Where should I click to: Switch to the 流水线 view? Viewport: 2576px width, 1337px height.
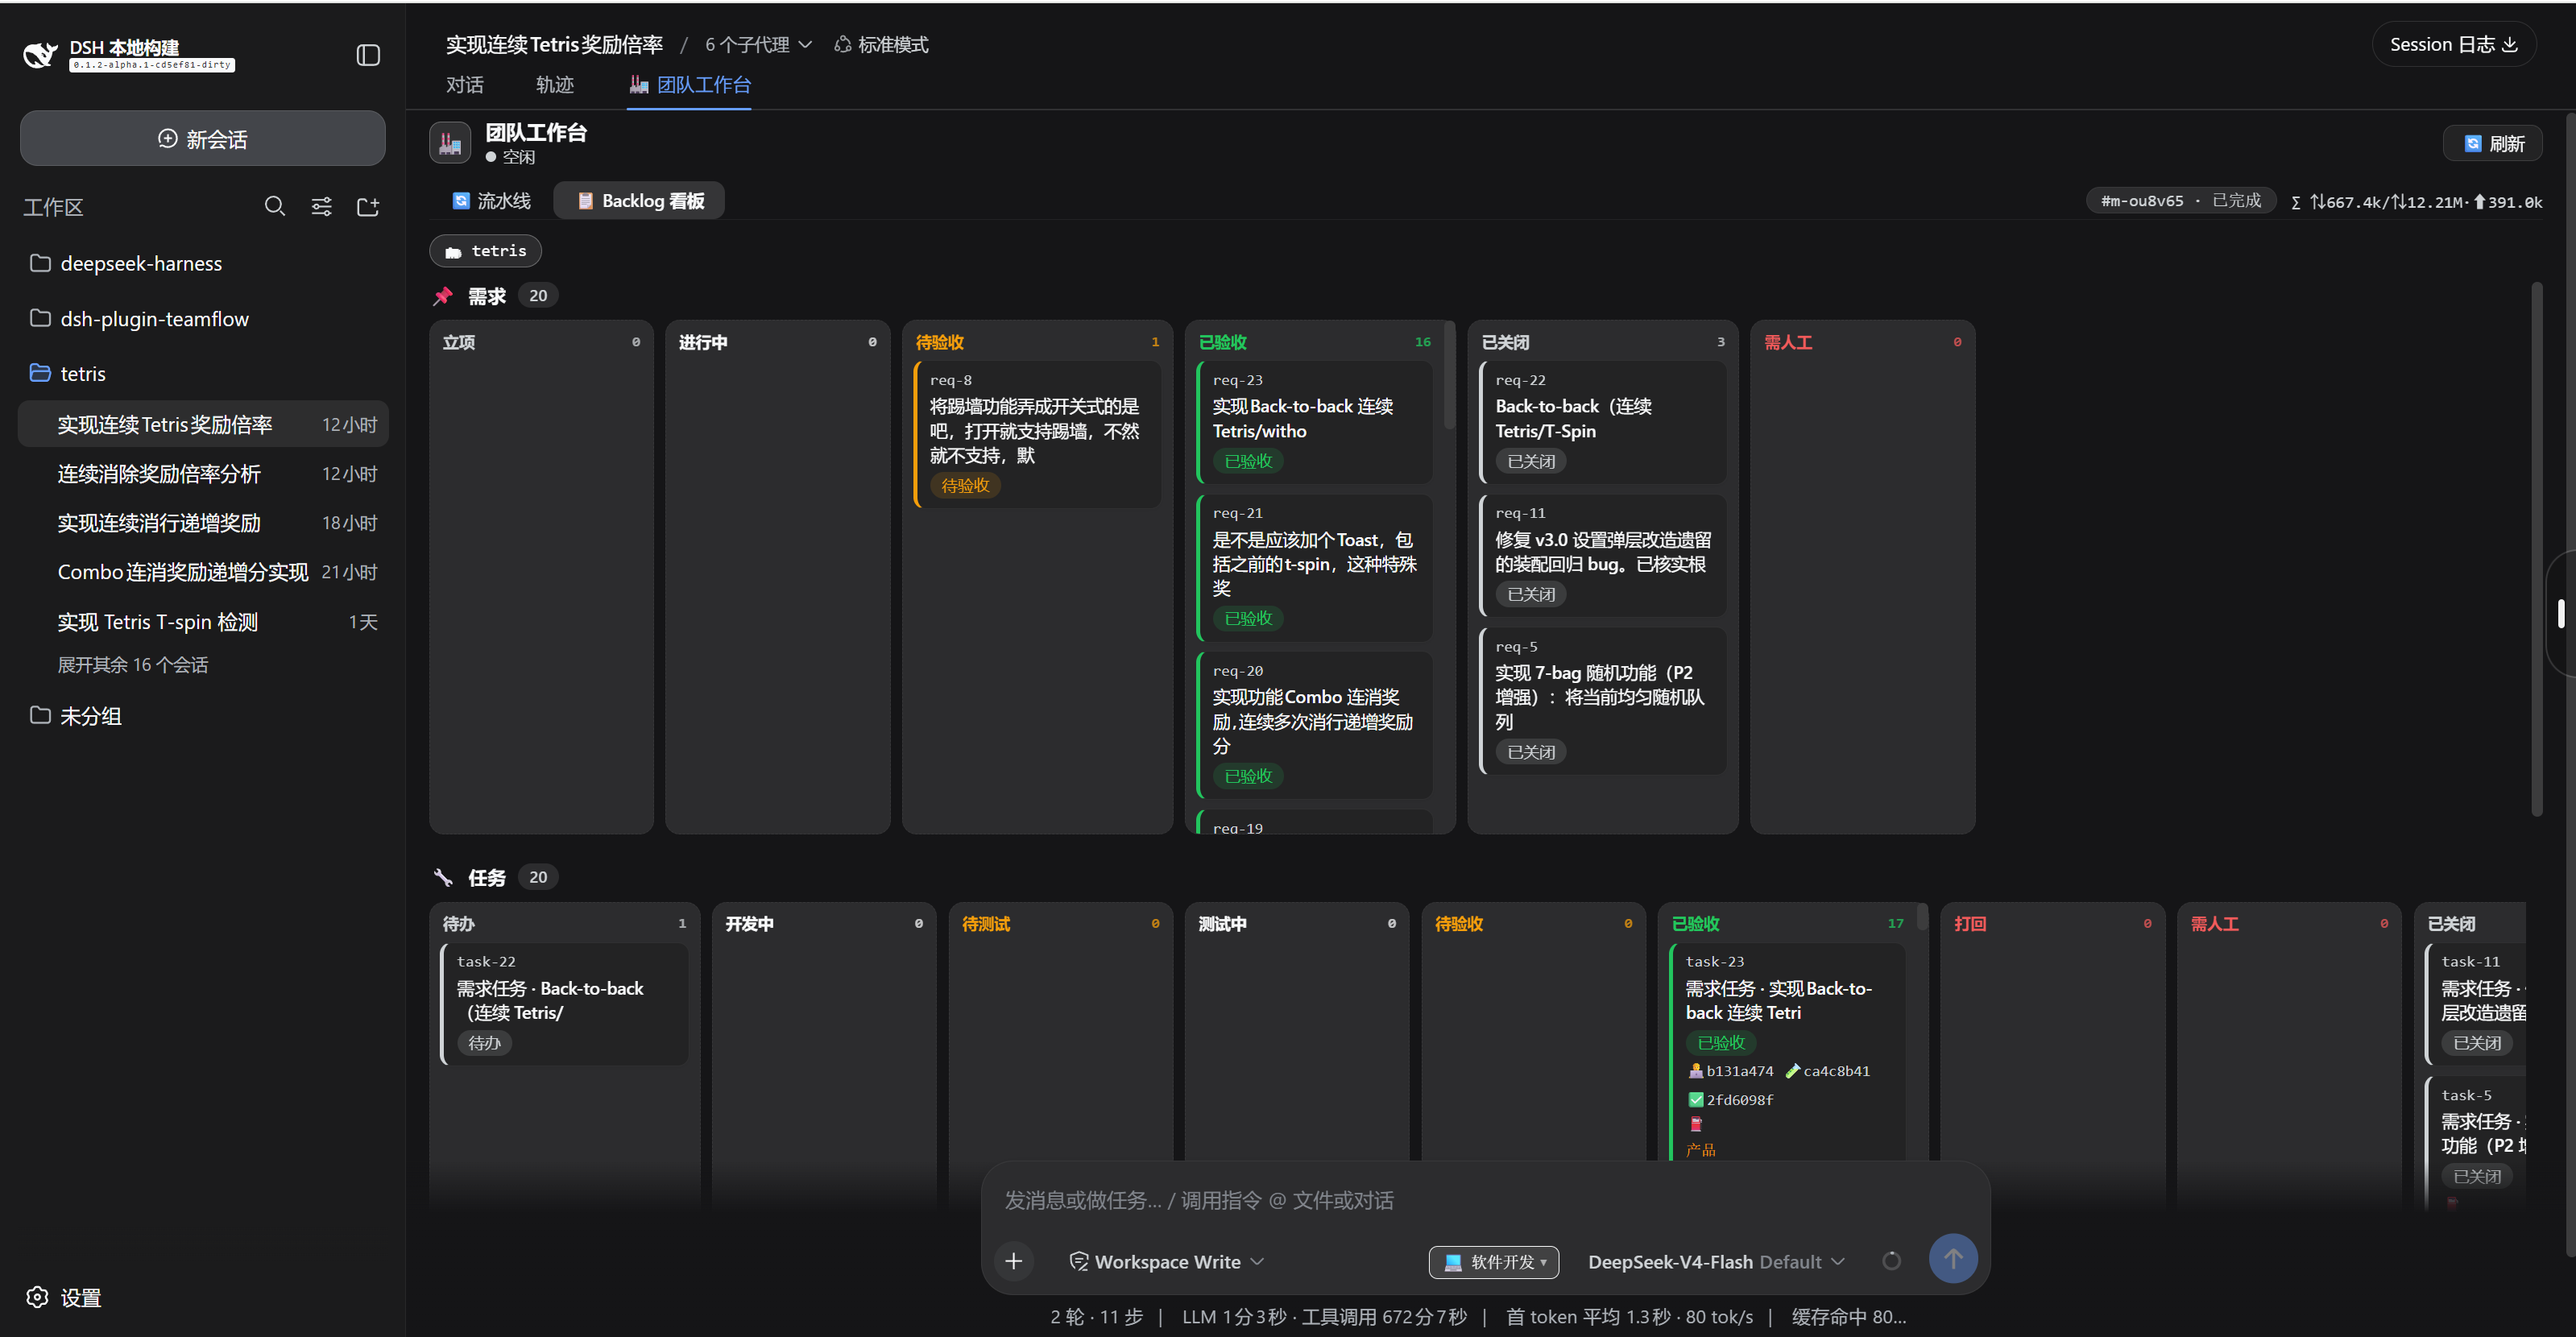[x=491, y=201]
